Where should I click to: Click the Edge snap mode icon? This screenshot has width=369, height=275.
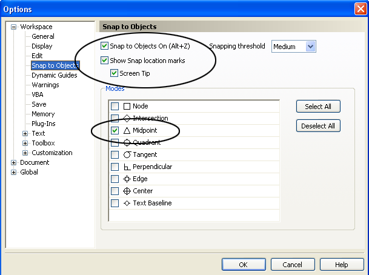tap(127, 179)
